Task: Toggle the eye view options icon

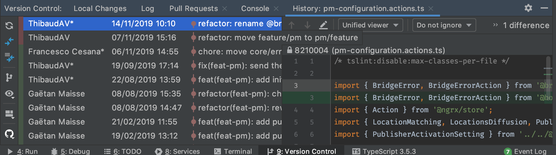Action: (10, 94)
